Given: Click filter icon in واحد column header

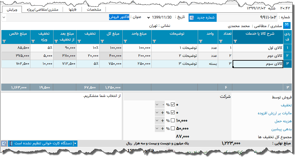Looking at the screenshot, I should [x=201, y=41].
